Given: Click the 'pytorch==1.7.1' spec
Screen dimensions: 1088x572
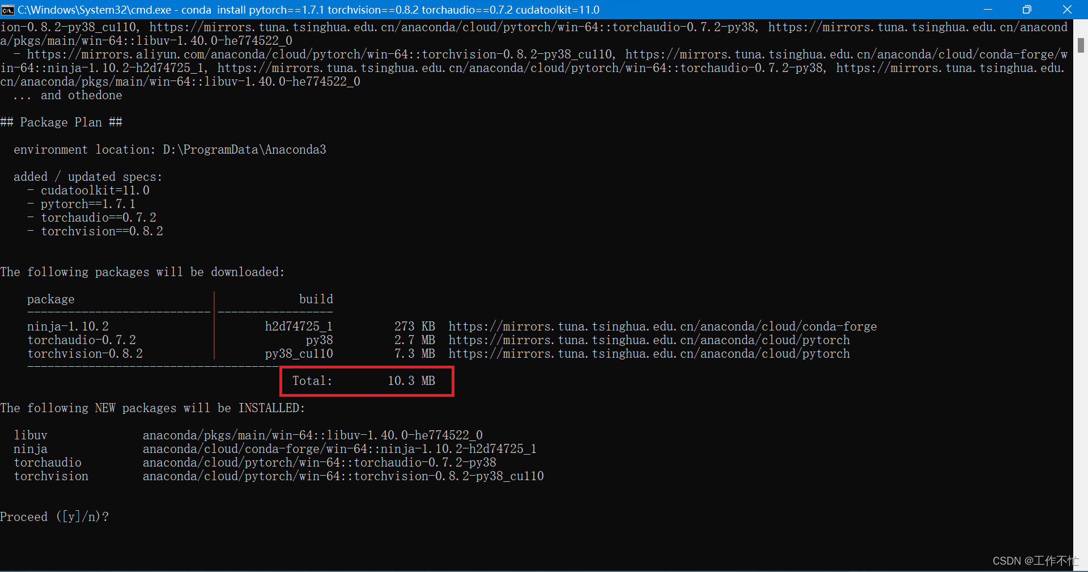Looking at the screenshot, I should point(88,204).
